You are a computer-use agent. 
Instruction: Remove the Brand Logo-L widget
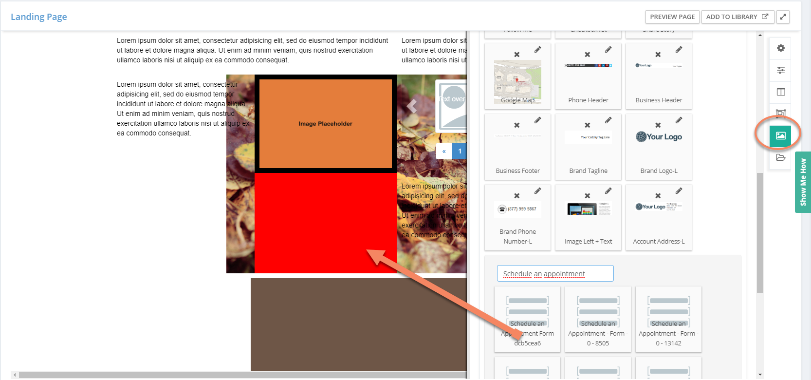pos(658,125)
